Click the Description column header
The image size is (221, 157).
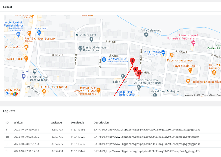pyautogui.click(x=101, y=122)
